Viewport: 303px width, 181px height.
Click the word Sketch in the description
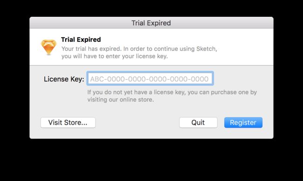pyautogui.click(x=206, y=49)
